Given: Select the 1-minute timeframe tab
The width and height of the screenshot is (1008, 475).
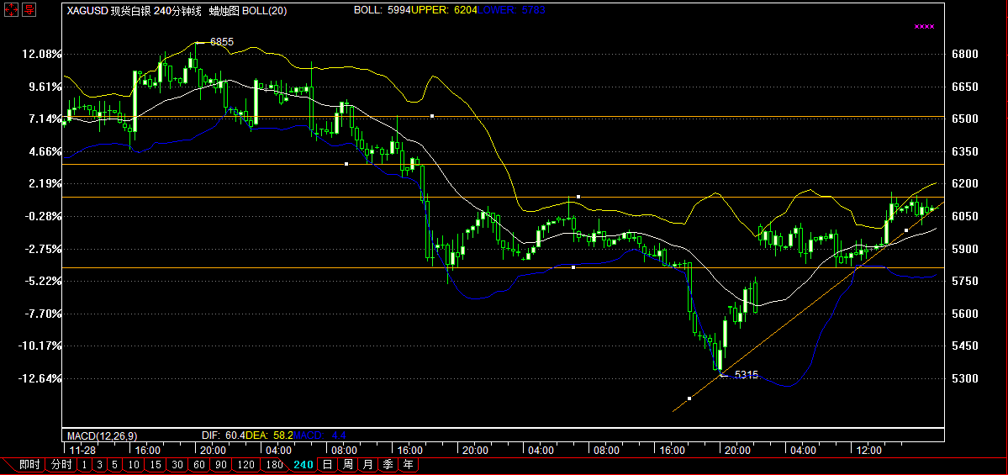Looking at the screenshot, I should pyautogui.click(x=84, y=464).
